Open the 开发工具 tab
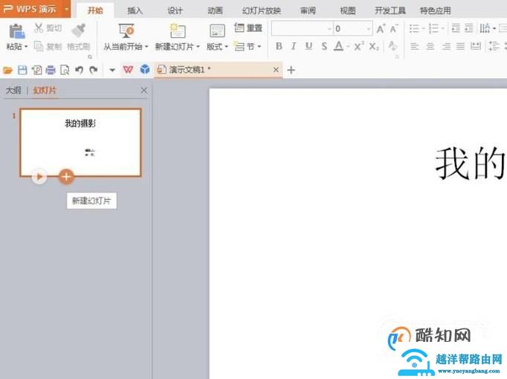The width and height of the screenshot is (507, 379). point(390,10)
